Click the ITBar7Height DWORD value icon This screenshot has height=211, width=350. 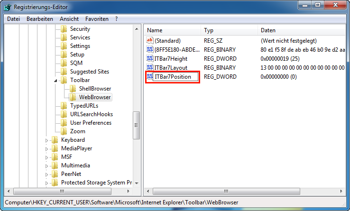[150, 59]
